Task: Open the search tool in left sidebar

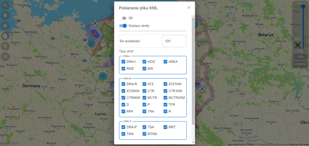Action: point(5,5)
